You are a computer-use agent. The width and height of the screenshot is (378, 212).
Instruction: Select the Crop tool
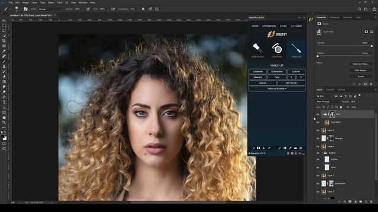coord(4,41)
